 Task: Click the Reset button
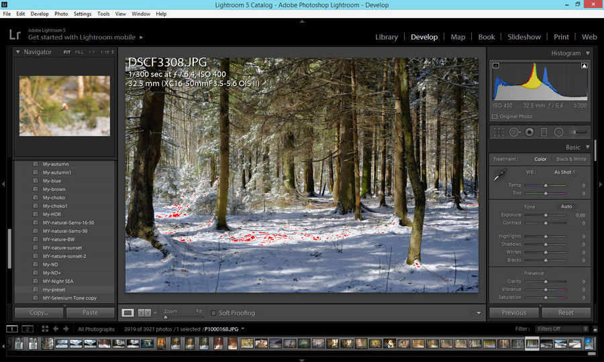[x=566, y=312]
